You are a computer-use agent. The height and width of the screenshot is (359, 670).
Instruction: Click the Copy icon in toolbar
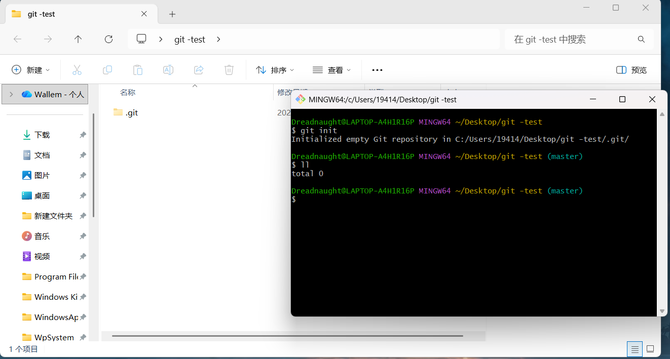pos(107,70)
